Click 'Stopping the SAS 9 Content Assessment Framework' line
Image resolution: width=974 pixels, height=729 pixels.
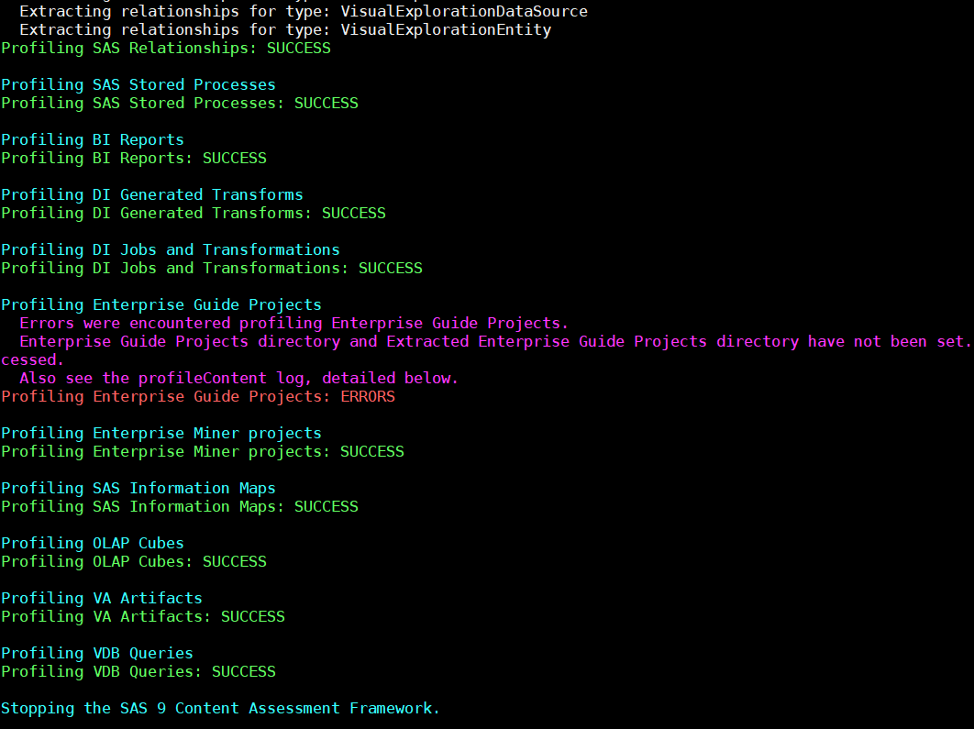click(220, 708)
